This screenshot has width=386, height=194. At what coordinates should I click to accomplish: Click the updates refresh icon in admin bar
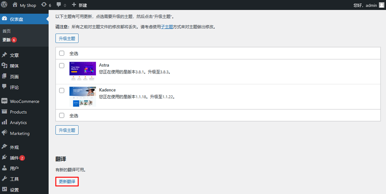pos(44,5)
